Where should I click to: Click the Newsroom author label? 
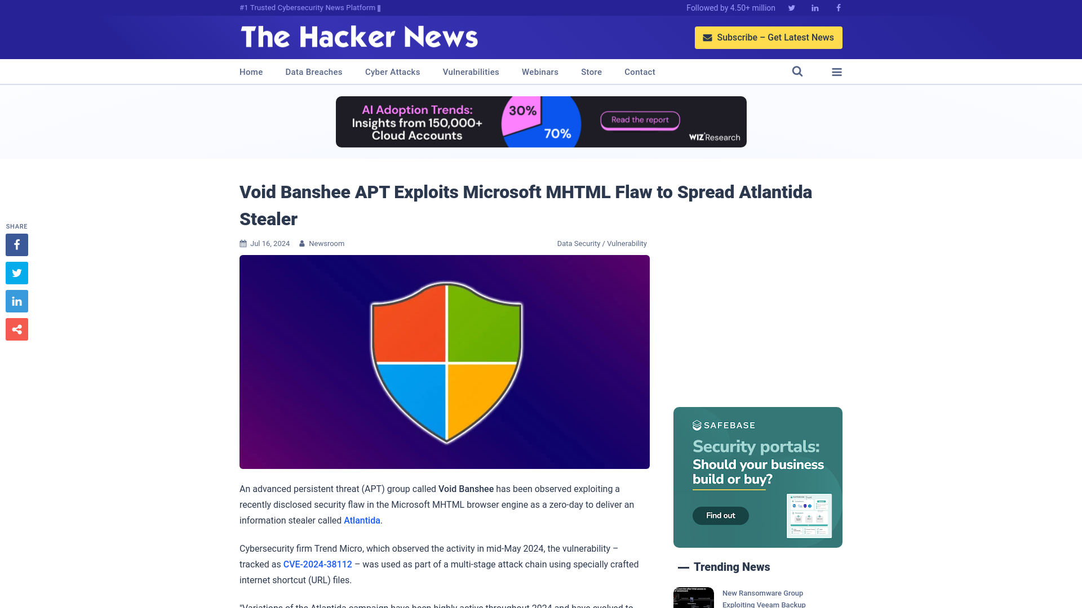[x=326, y=243]
